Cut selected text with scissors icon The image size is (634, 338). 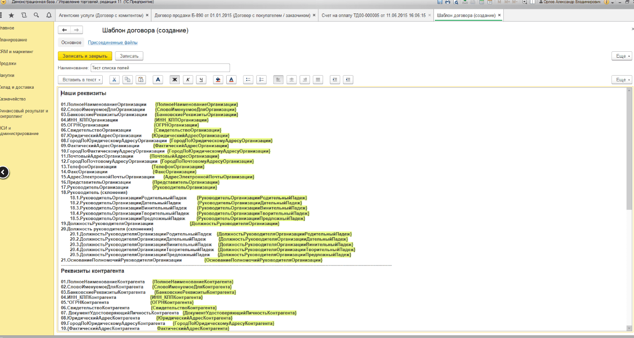114,80
